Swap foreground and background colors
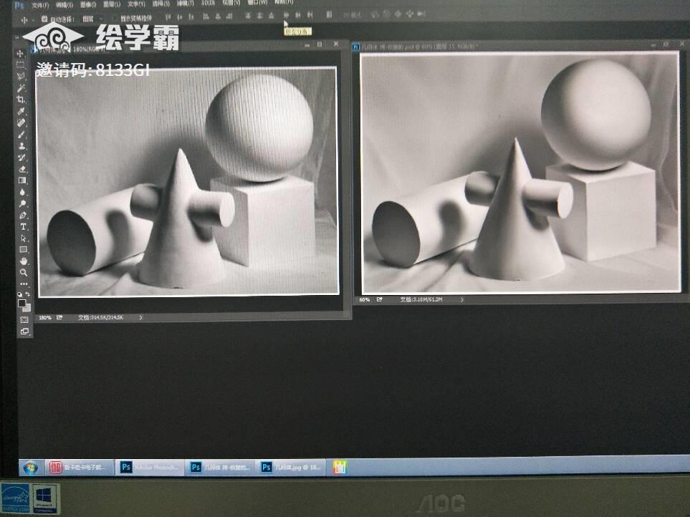 pos(28,294)
